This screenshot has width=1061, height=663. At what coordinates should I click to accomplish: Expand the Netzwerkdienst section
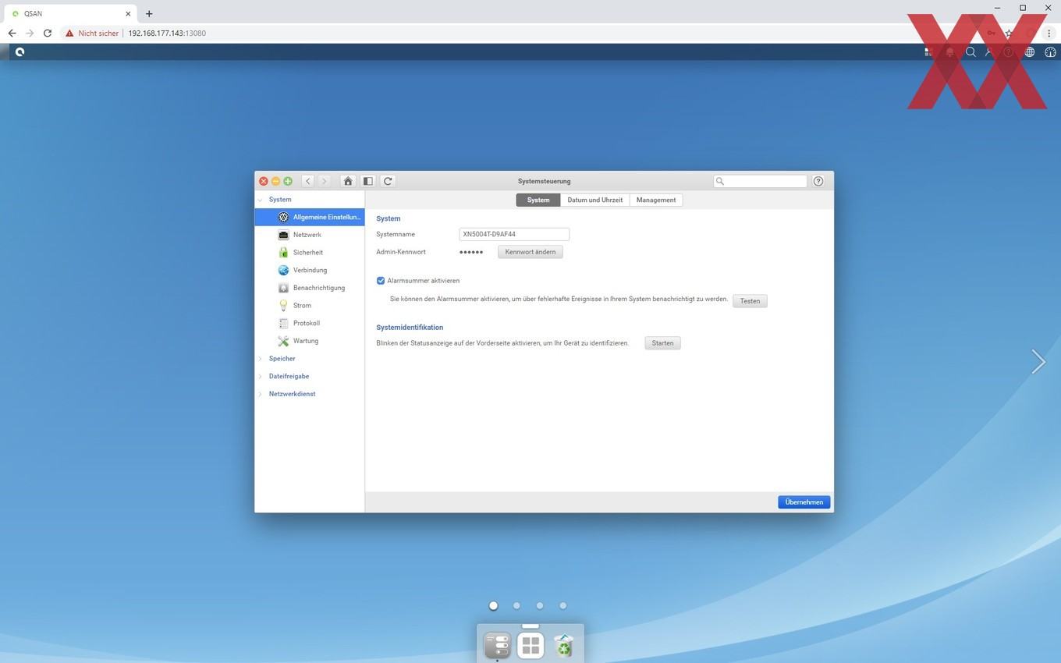[x=261, y=394]
